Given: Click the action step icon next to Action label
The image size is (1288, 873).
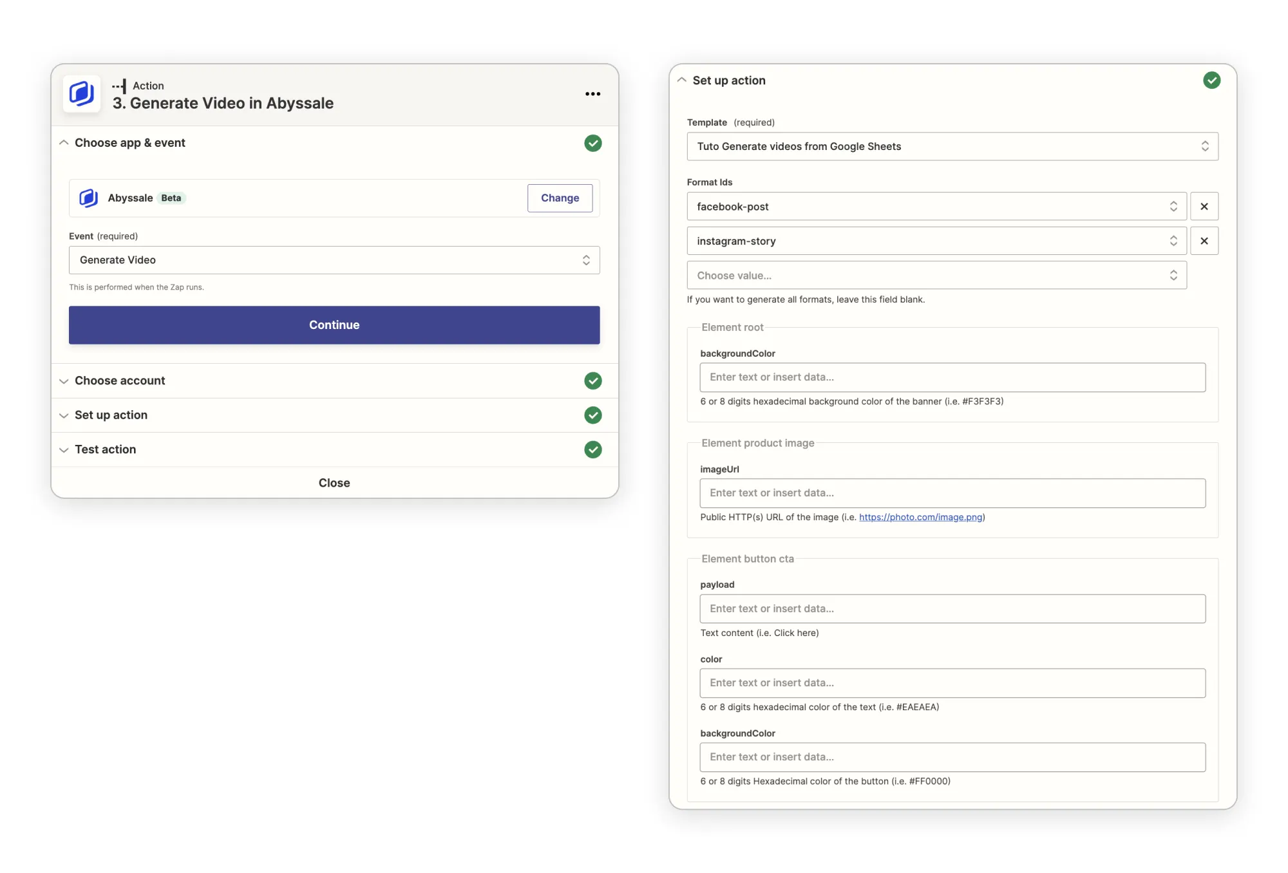Looking at the screenshot, I should click(119, 86).
